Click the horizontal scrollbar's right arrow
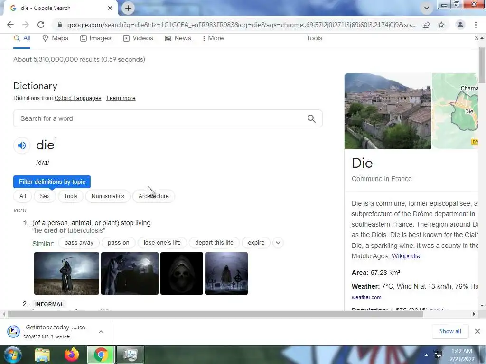This screenshot has height=364, width=486. pyautogui.click(x=474, y=314)
